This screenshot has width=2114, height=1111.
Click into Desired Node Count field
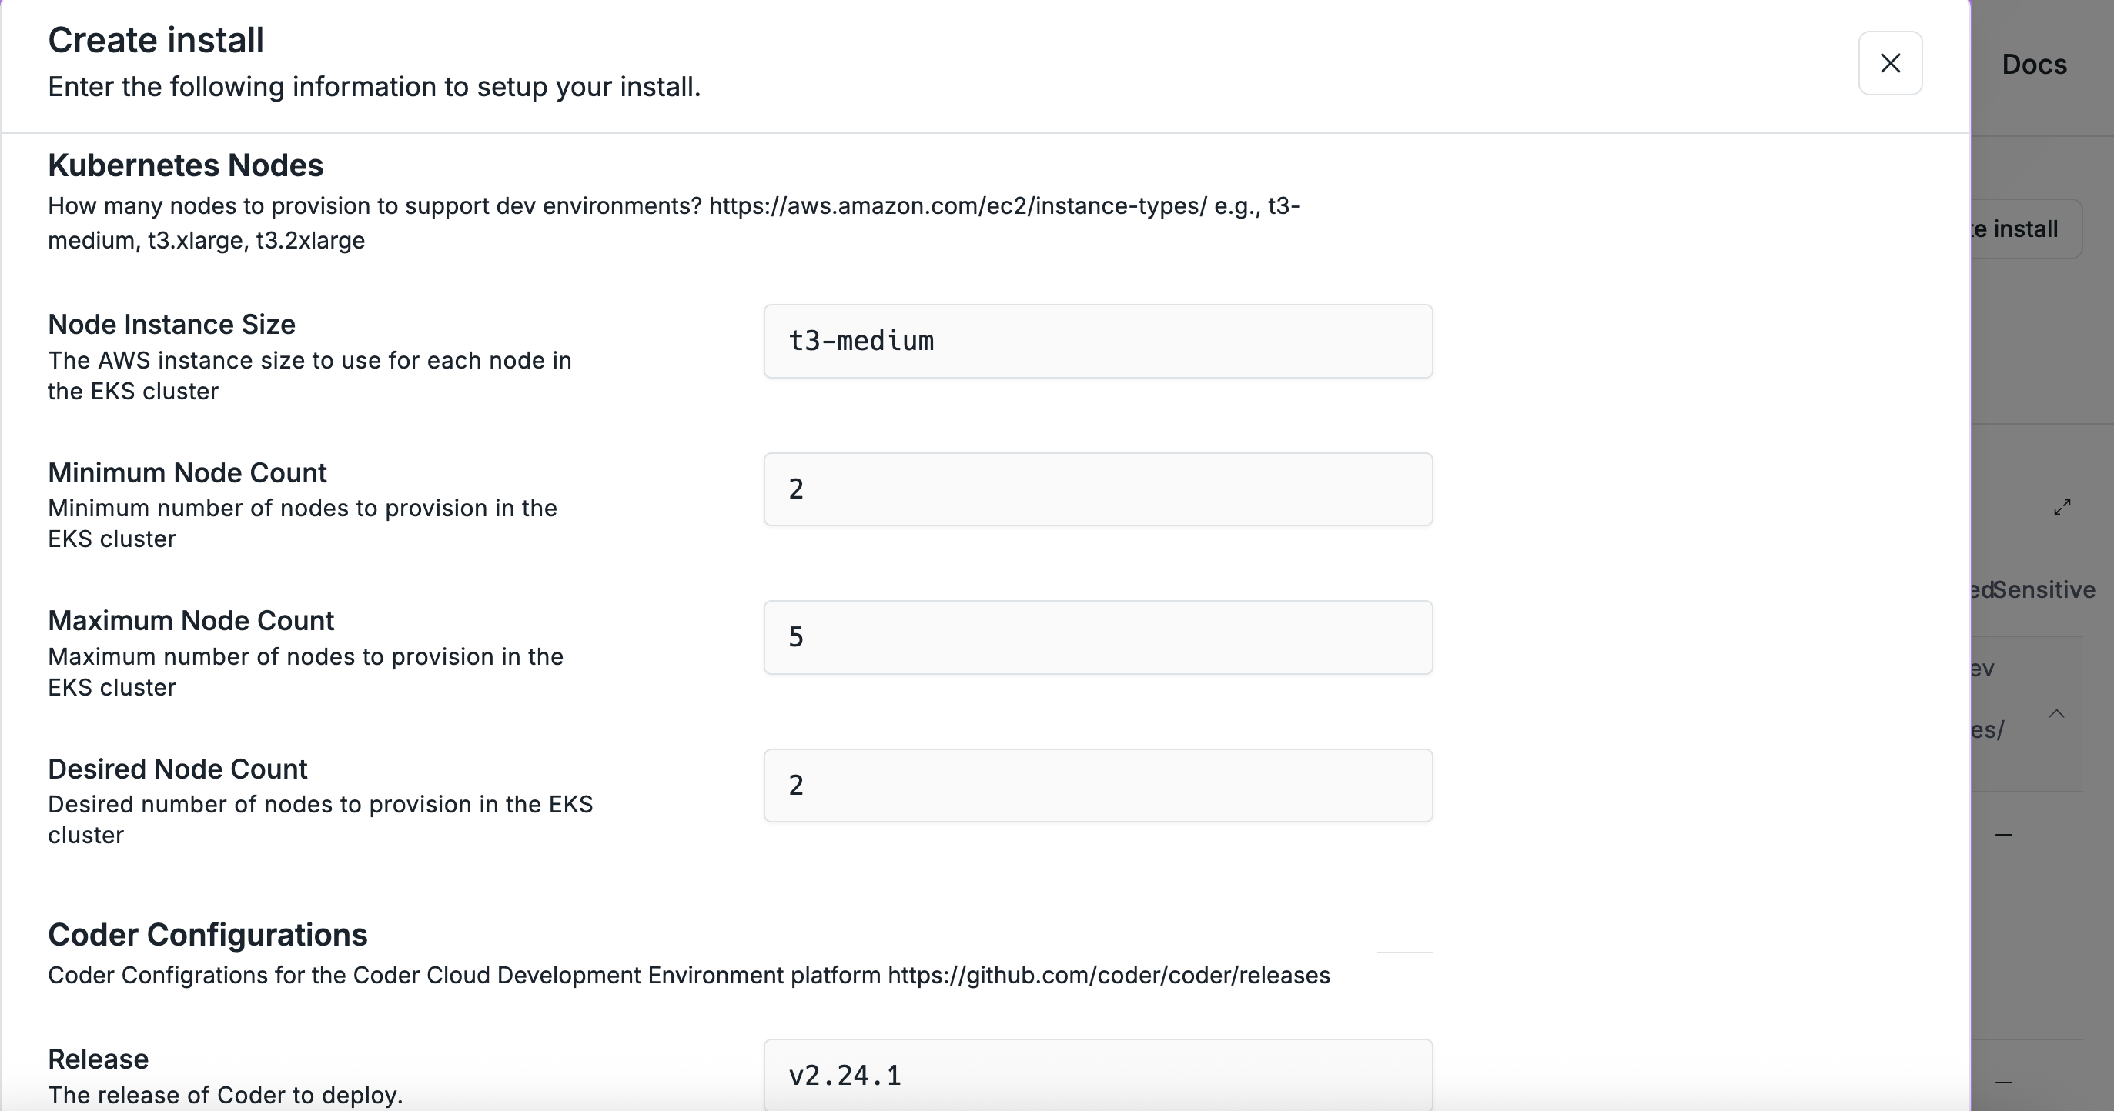click(x=1098, y=786)
